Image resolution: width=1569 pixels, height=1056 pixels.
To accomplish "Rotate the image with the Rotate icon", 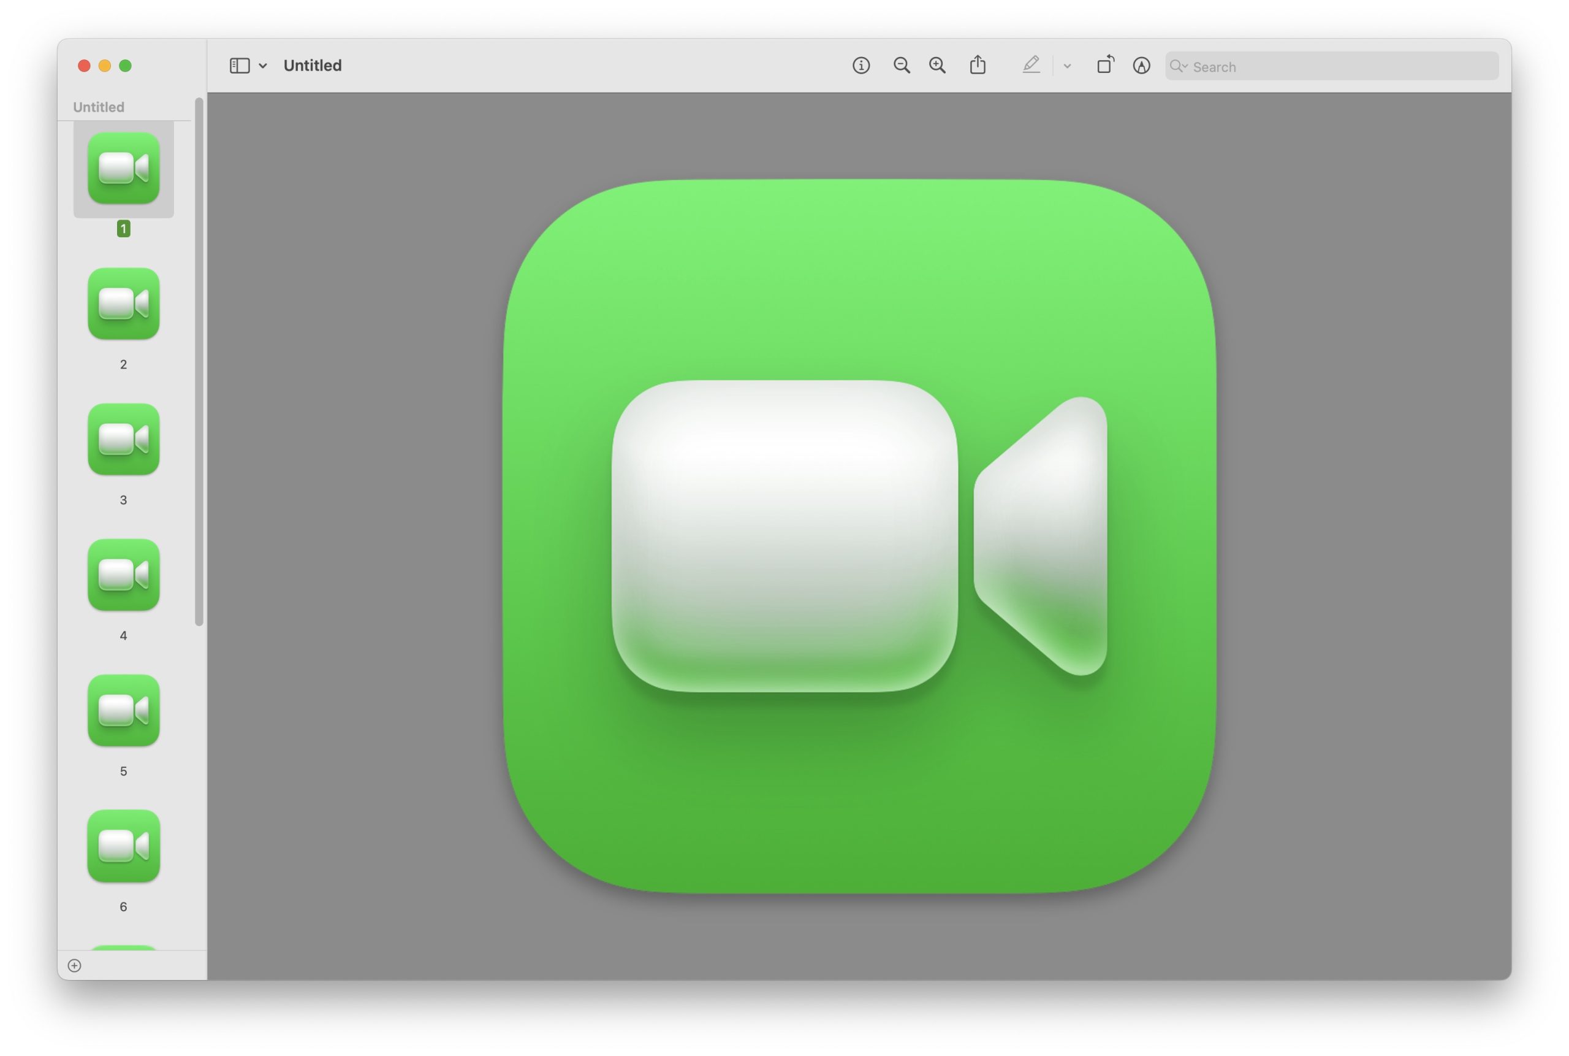I will pyautogui.click(x=1105, y=66).
